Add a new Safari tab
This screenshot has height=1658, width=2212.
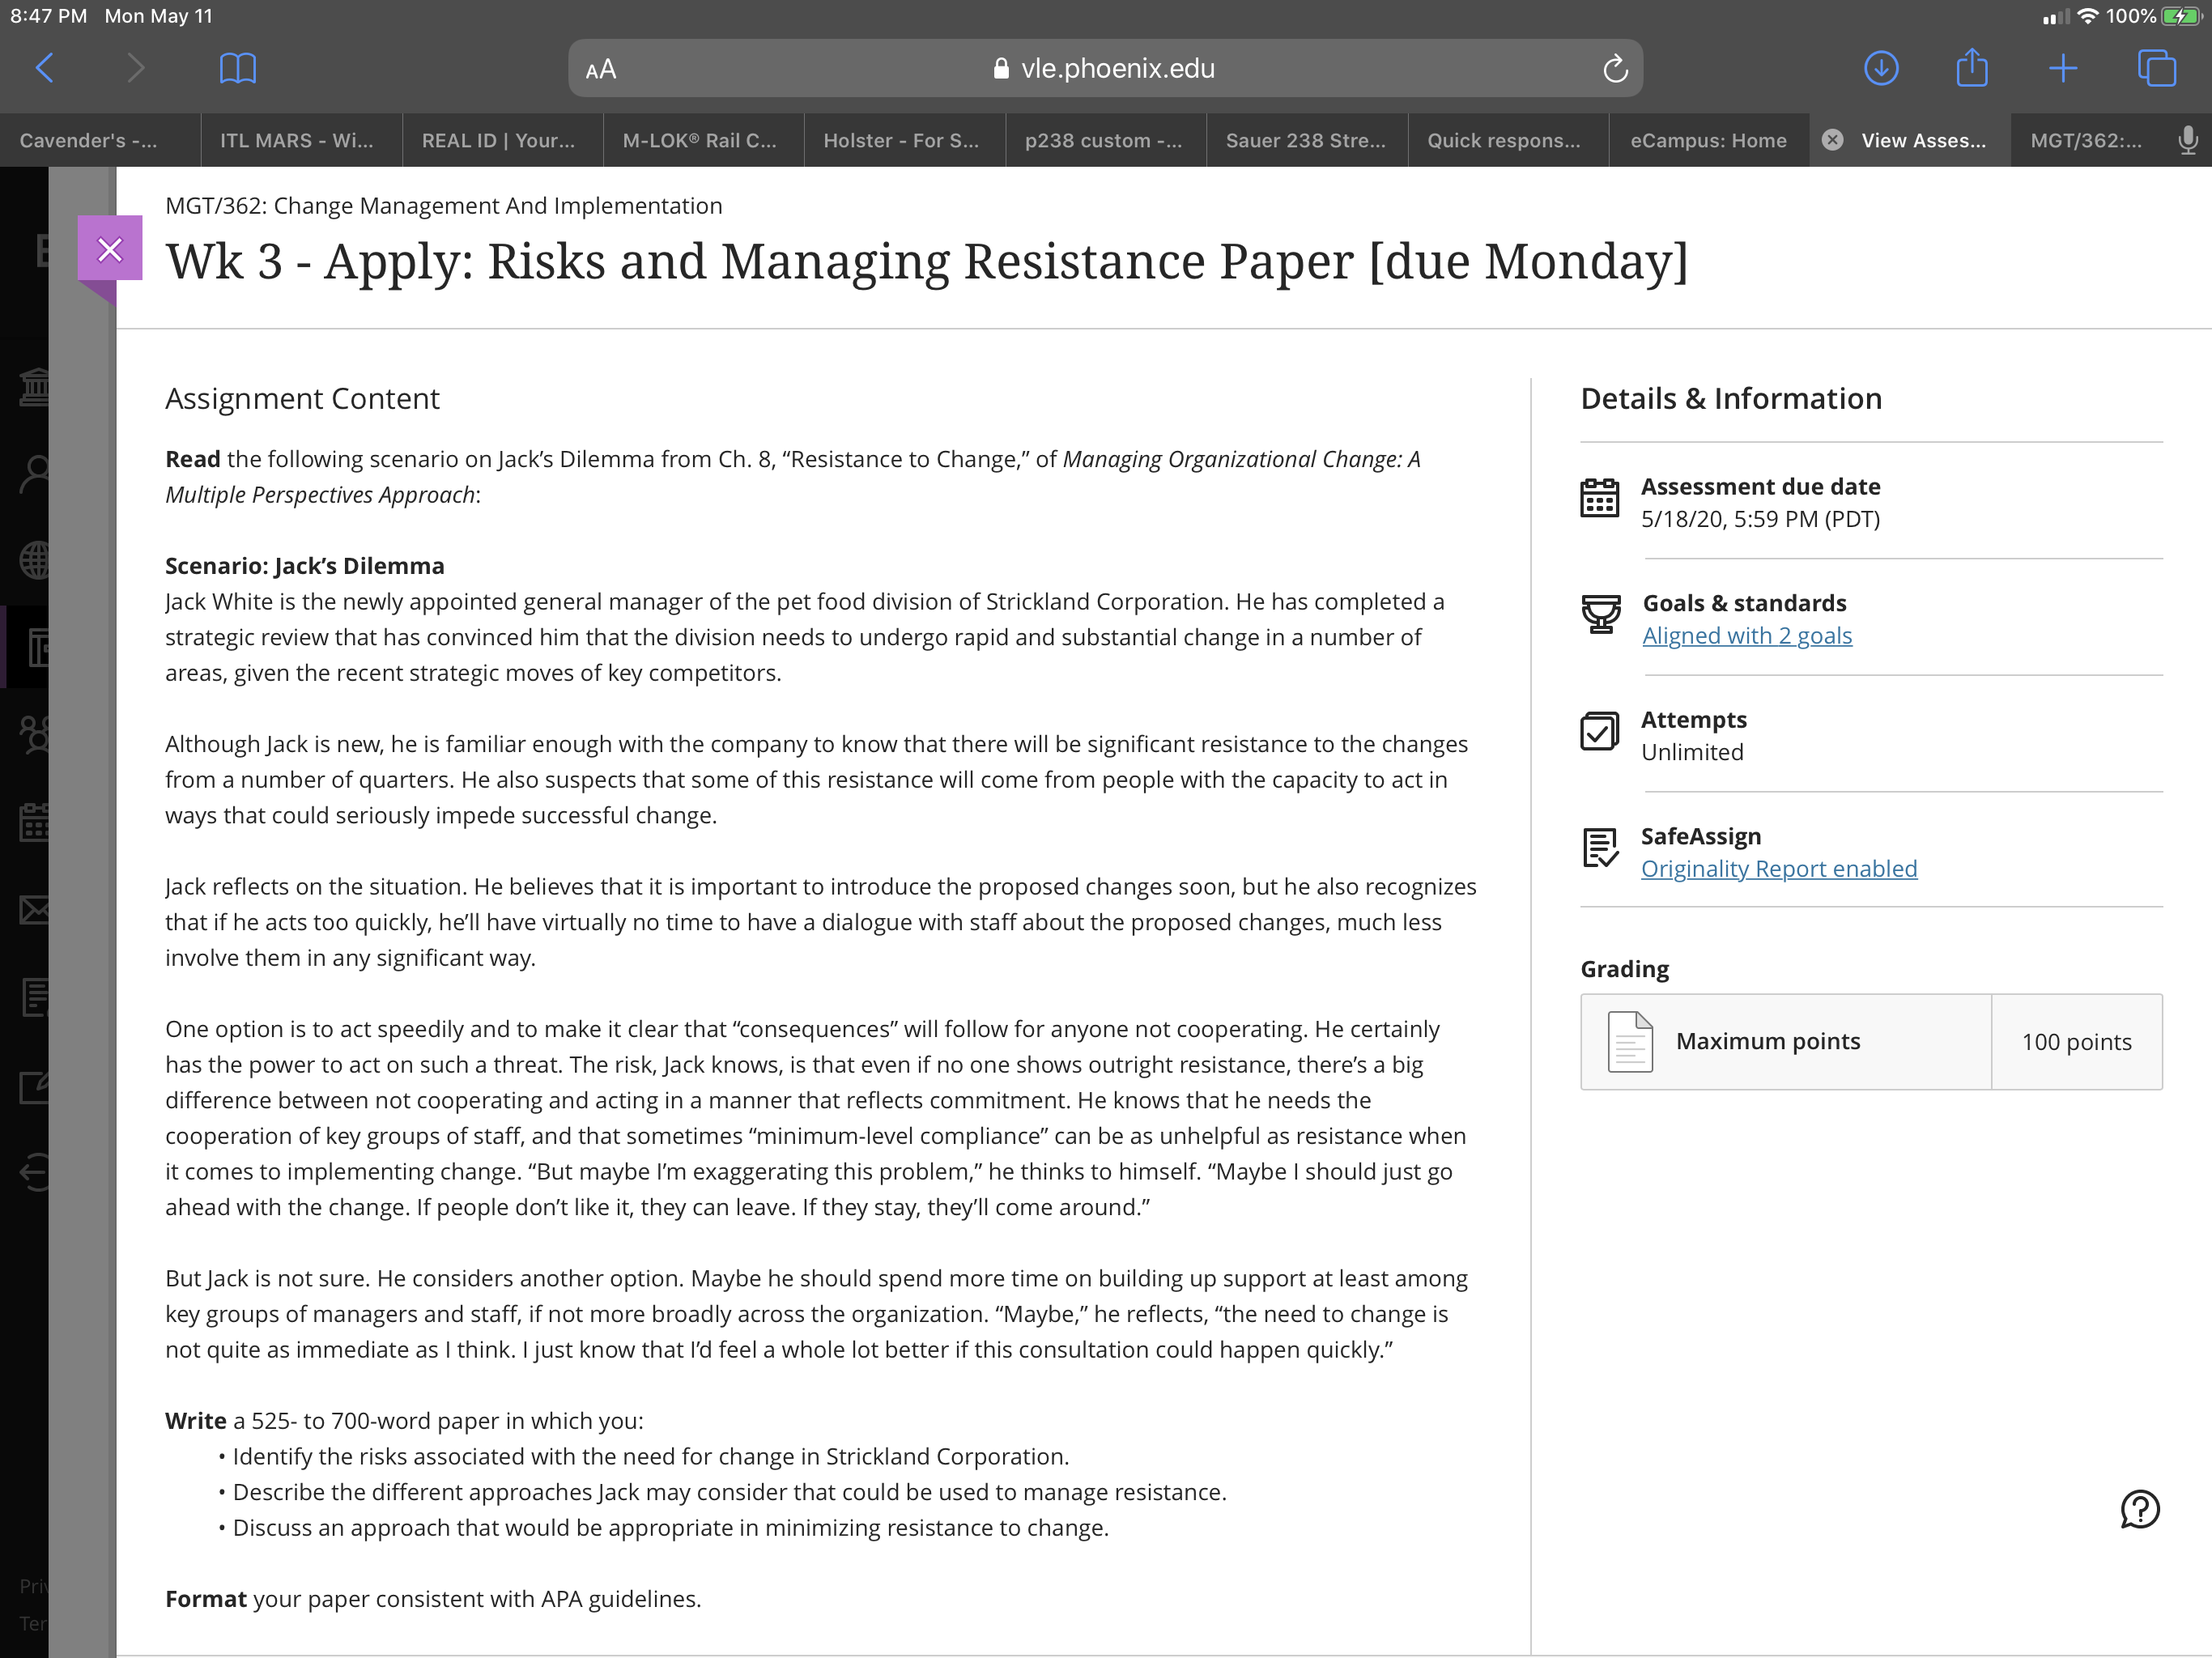pos(2062,69)
